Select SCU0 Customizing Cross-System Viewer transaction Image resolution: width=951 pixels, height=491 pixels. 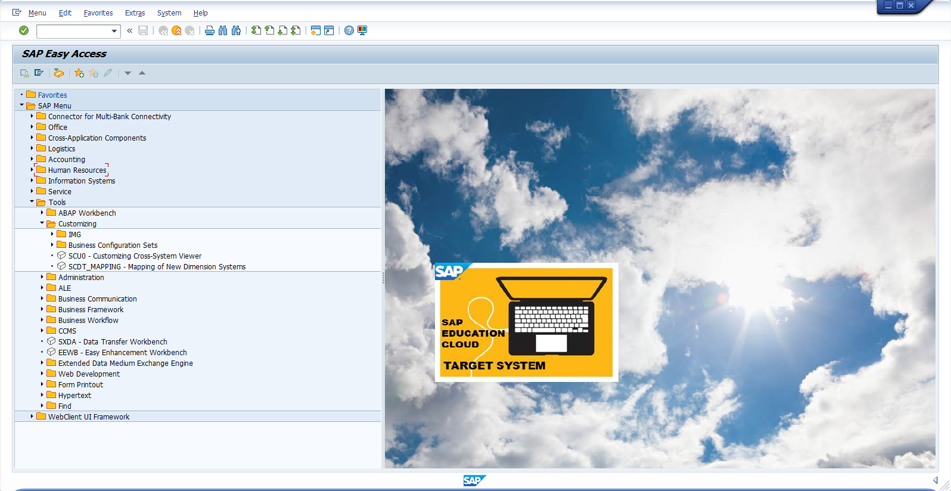tap(135, 256)
